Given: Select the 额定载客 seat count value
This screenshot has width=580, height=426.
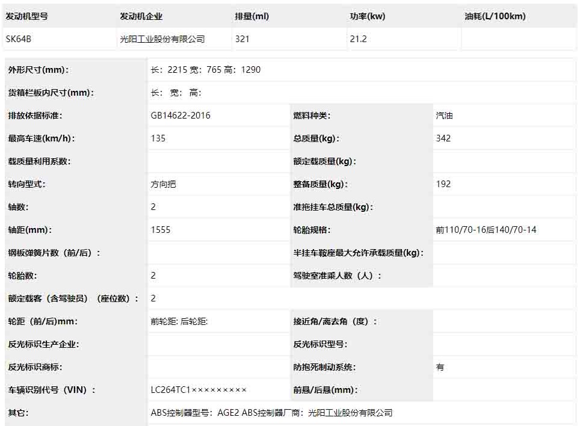Looking at the screenshot, I should 153,298.
